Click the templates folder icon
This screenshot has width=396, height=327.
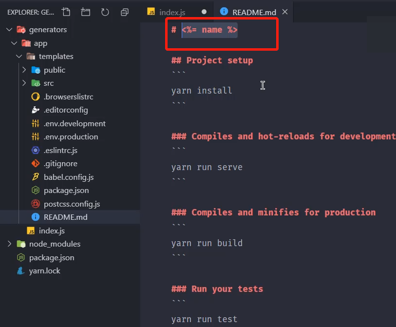31,56
